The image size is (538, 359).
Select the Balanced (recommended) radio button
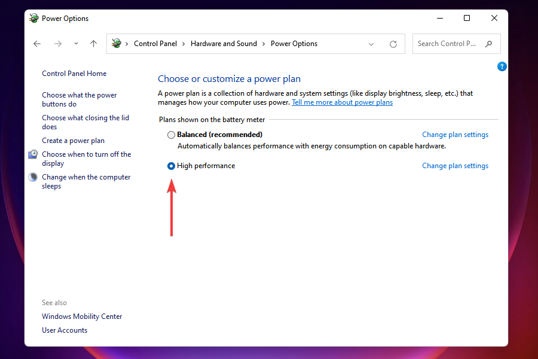click(x=171, y=135)
